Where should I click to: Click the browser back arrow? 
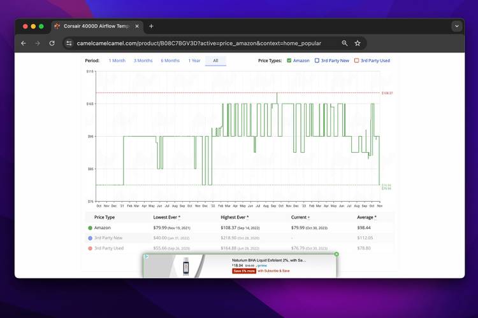24,43
